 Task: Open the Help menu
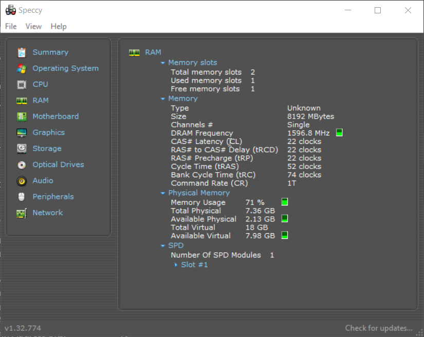[59, 26]
